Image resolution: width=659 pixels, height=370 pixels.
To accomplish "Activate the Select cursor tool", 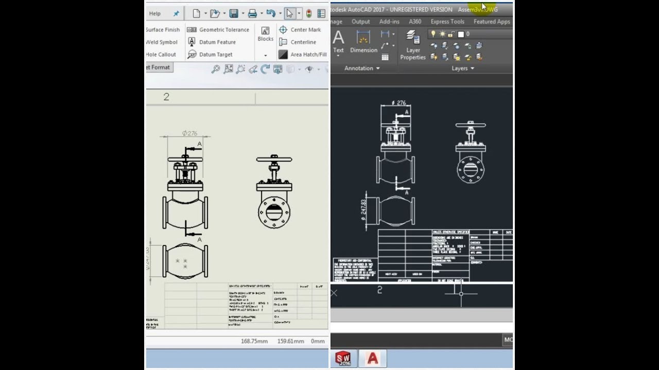I will 290,13.
